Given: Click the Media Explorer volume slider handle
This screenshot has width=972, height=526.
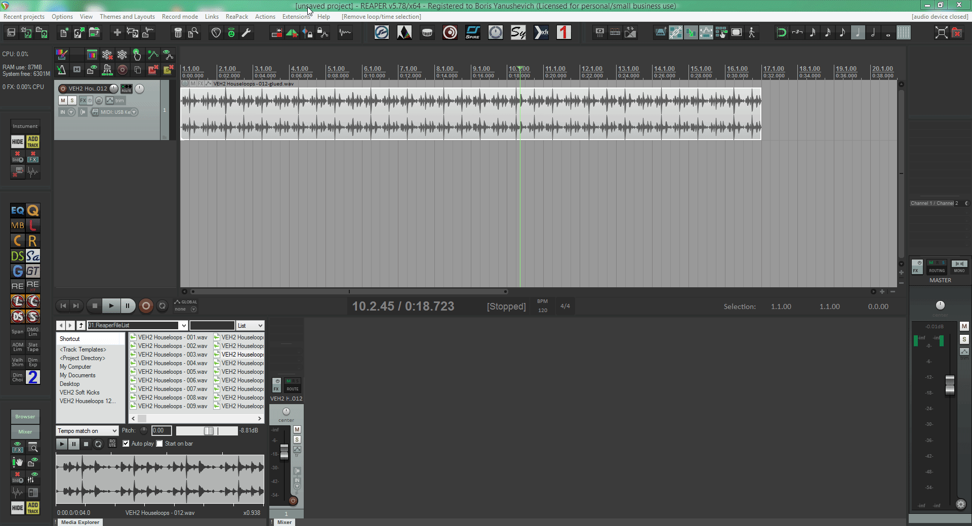Looking at the screenshot, I should point(209,431).
